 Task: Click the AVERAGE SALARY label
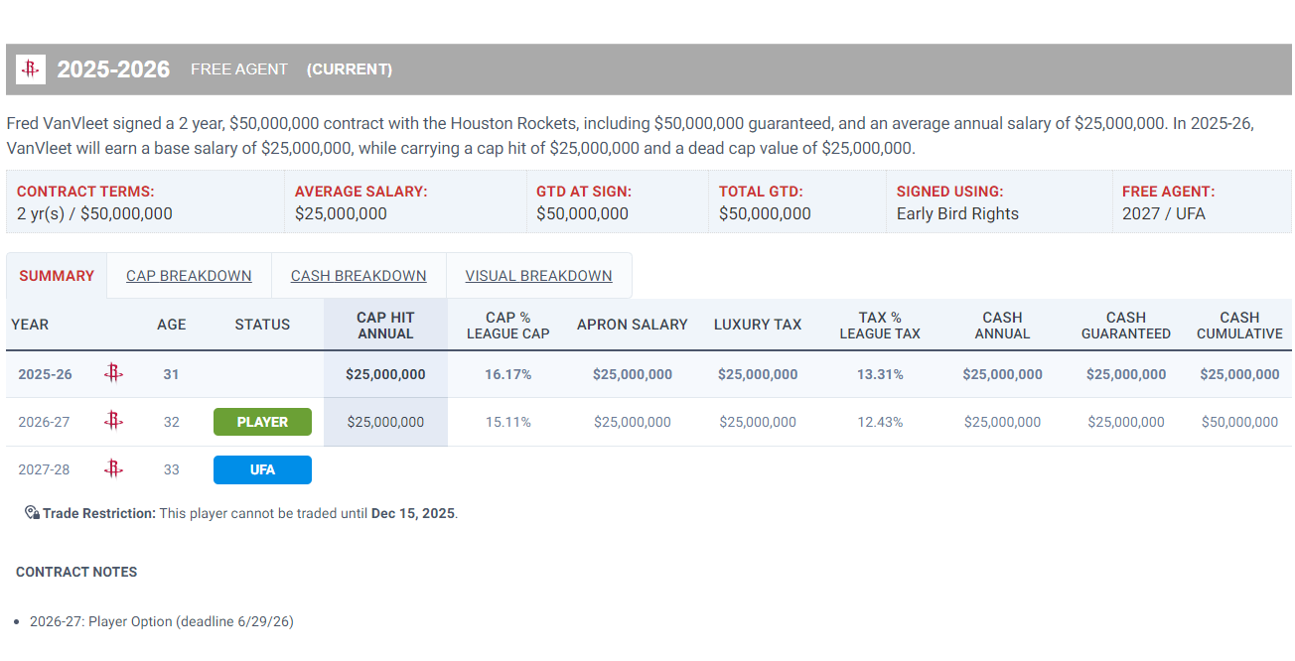[361, 192]
